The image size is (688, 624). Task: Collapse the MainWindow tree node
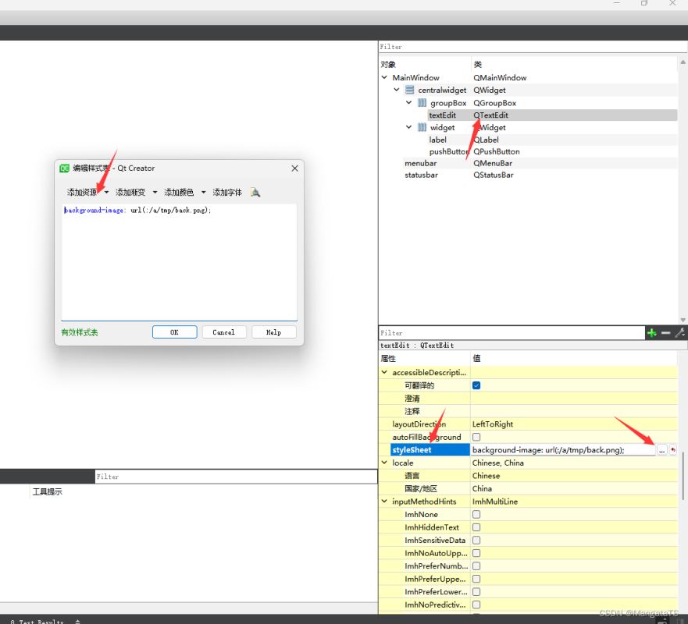coord(384,78)
